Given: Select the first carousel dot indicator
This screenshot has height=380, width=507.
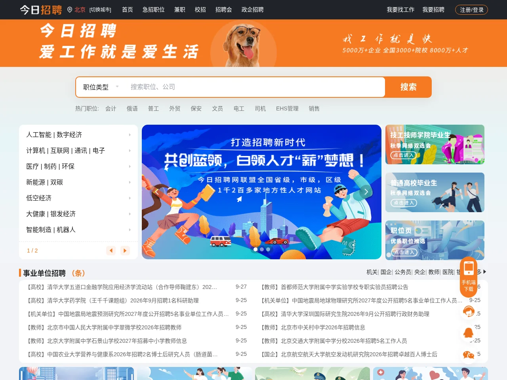Looking at the screenshot, I should tap(255, 249).
